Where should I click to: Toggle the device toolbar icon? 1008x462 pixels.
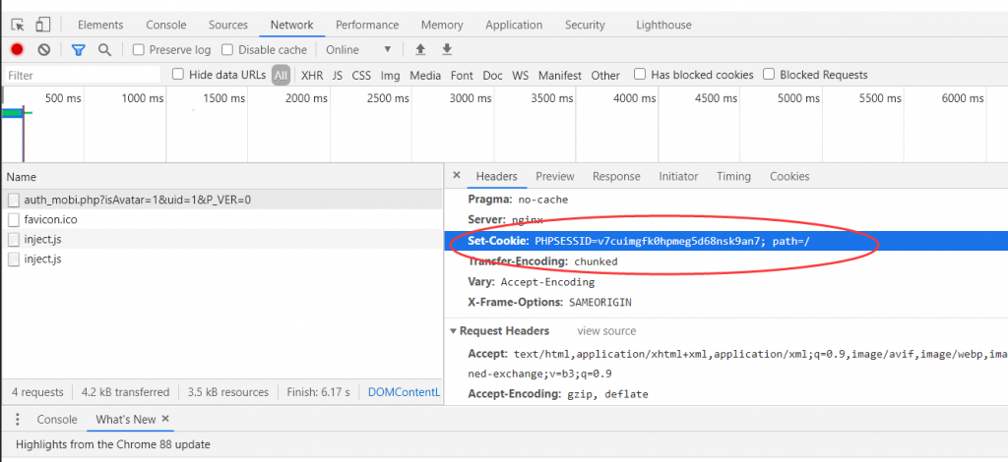click(x=42, y=25)
